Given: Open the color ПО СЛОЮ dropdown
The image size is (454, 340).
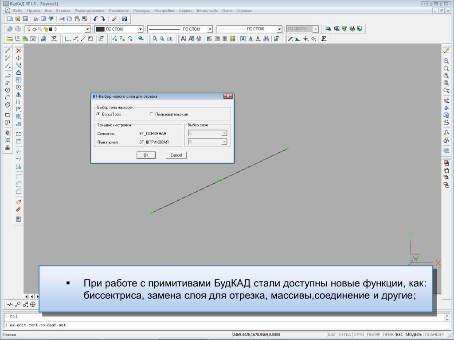Looking at the screenshot, I should 140,29.
